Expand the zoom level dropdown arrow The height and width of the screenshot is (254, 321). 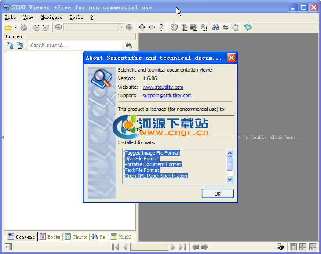click(x=121, y=27)
